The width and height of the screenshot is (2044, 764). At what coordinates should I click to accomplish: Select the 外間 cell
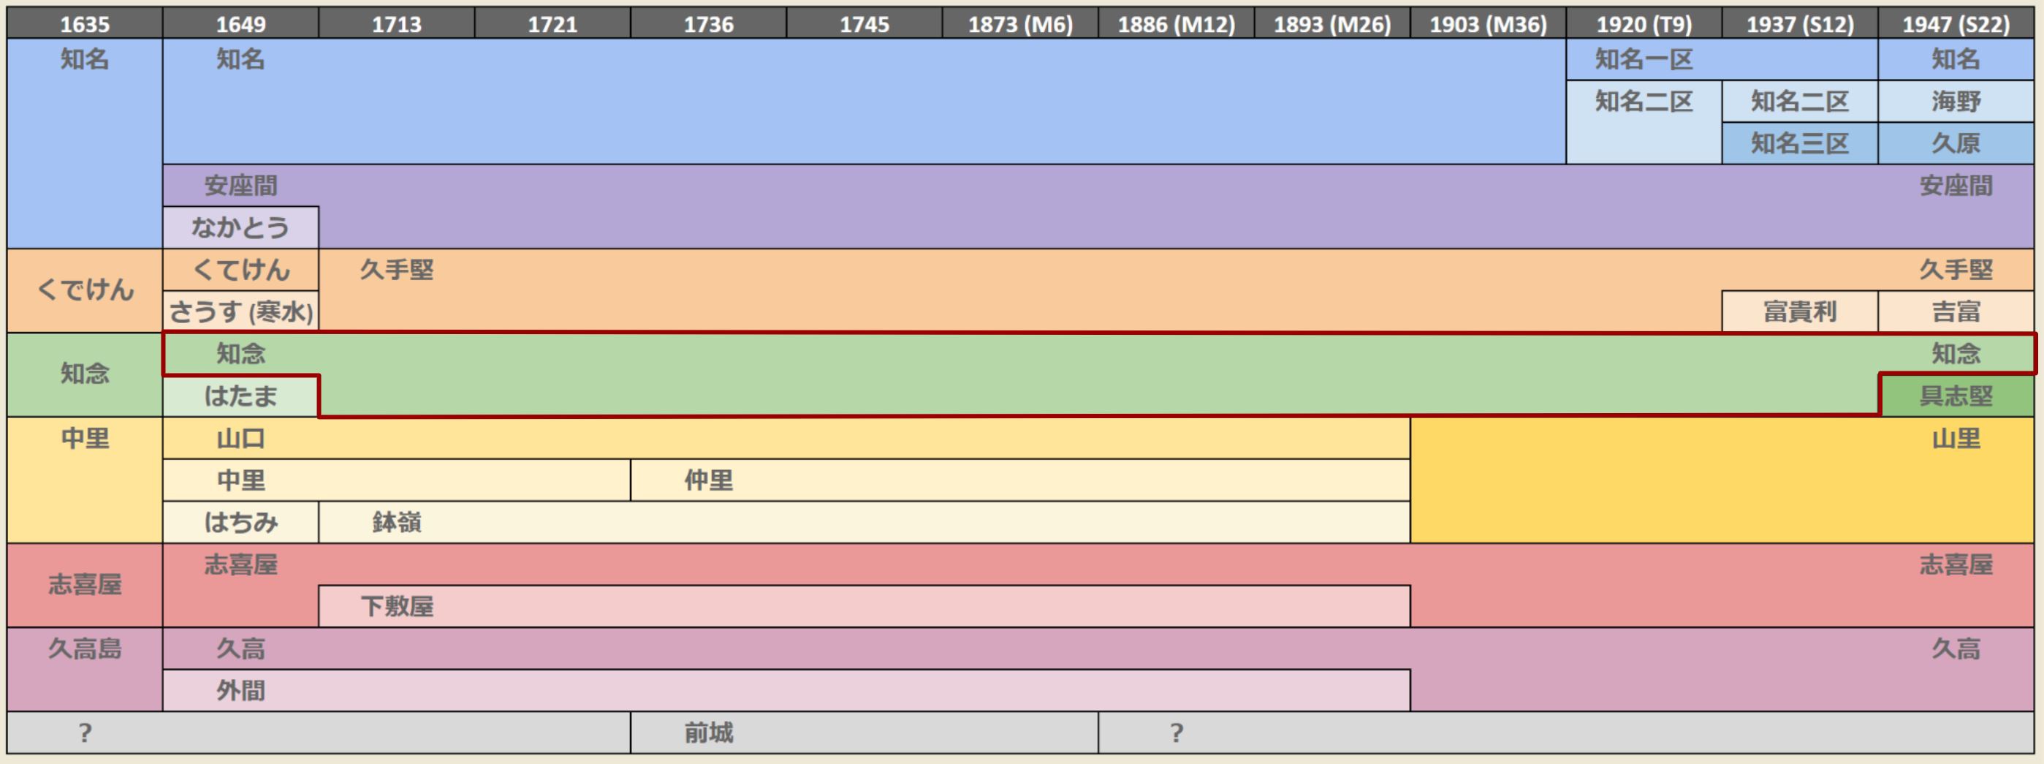[x=786, y=691]
